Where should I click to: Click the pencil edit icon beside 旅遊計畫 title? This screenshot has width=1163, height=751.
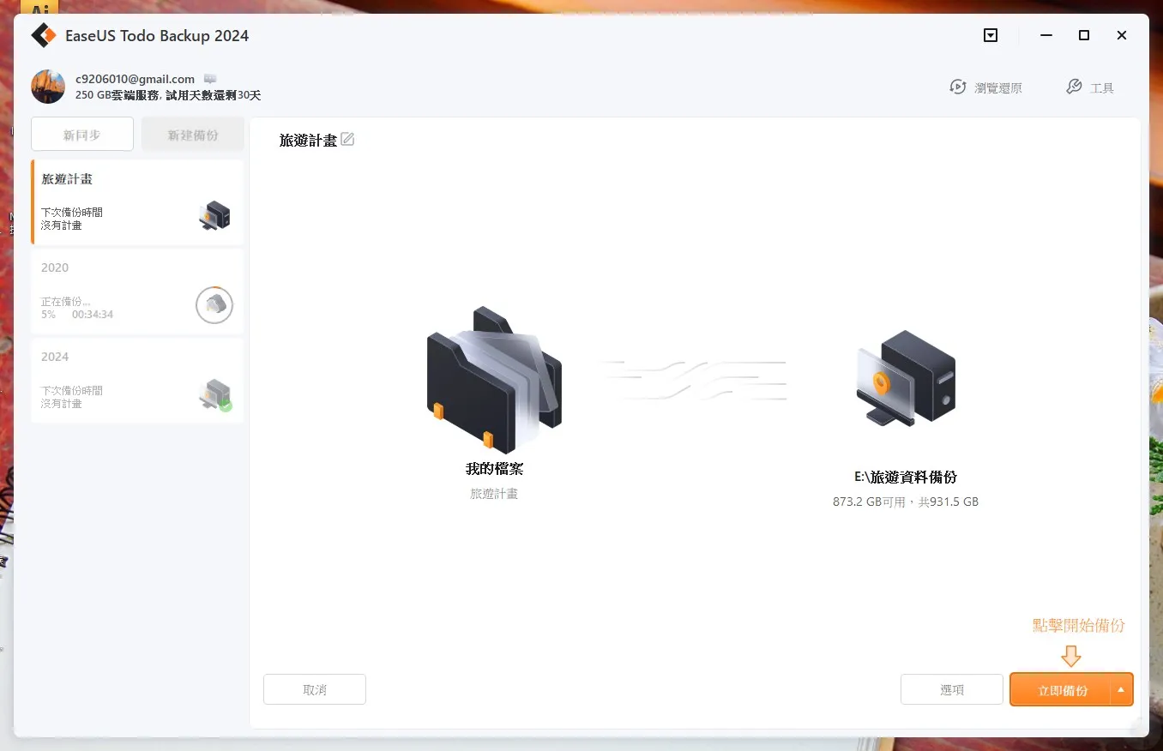[347, 140]
